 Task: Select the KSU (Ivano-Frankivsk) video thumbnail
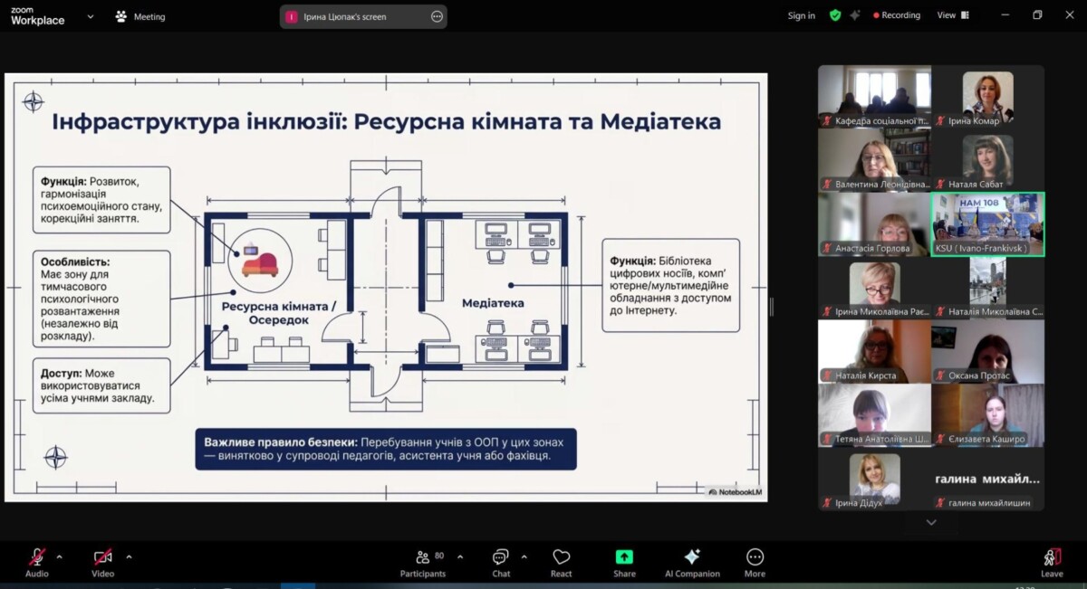[987, 224]
